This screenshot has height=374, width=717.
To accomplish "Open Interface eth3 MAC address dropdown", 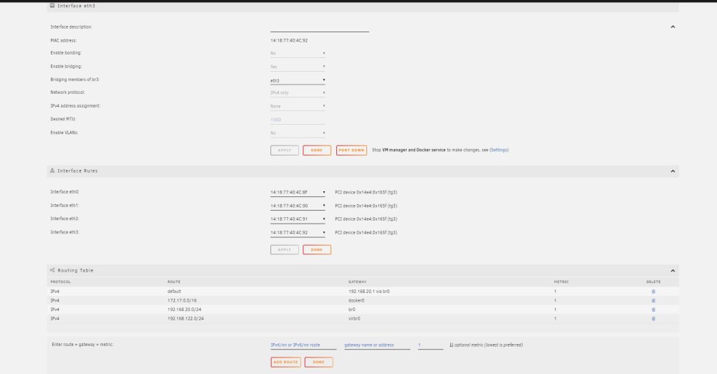I will point(298,233).
